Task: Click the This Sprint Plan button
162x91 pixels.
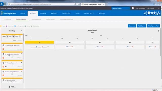Action: (x=153, y=26)
